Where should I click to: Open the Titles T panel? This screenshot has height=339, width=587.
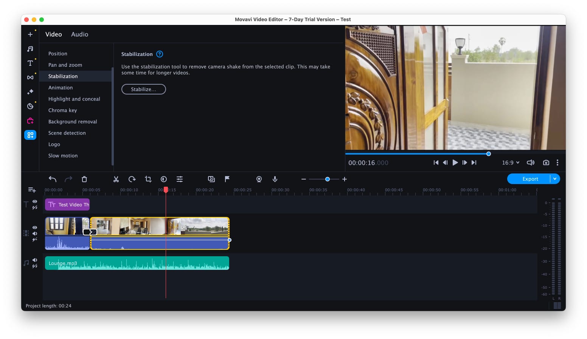click(x=30, y=63)
